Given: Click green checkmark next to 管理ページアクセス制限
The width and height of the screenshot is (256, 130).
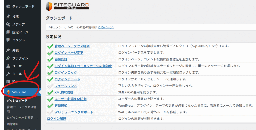Looking at the screenshot, I should coord(50,46).
